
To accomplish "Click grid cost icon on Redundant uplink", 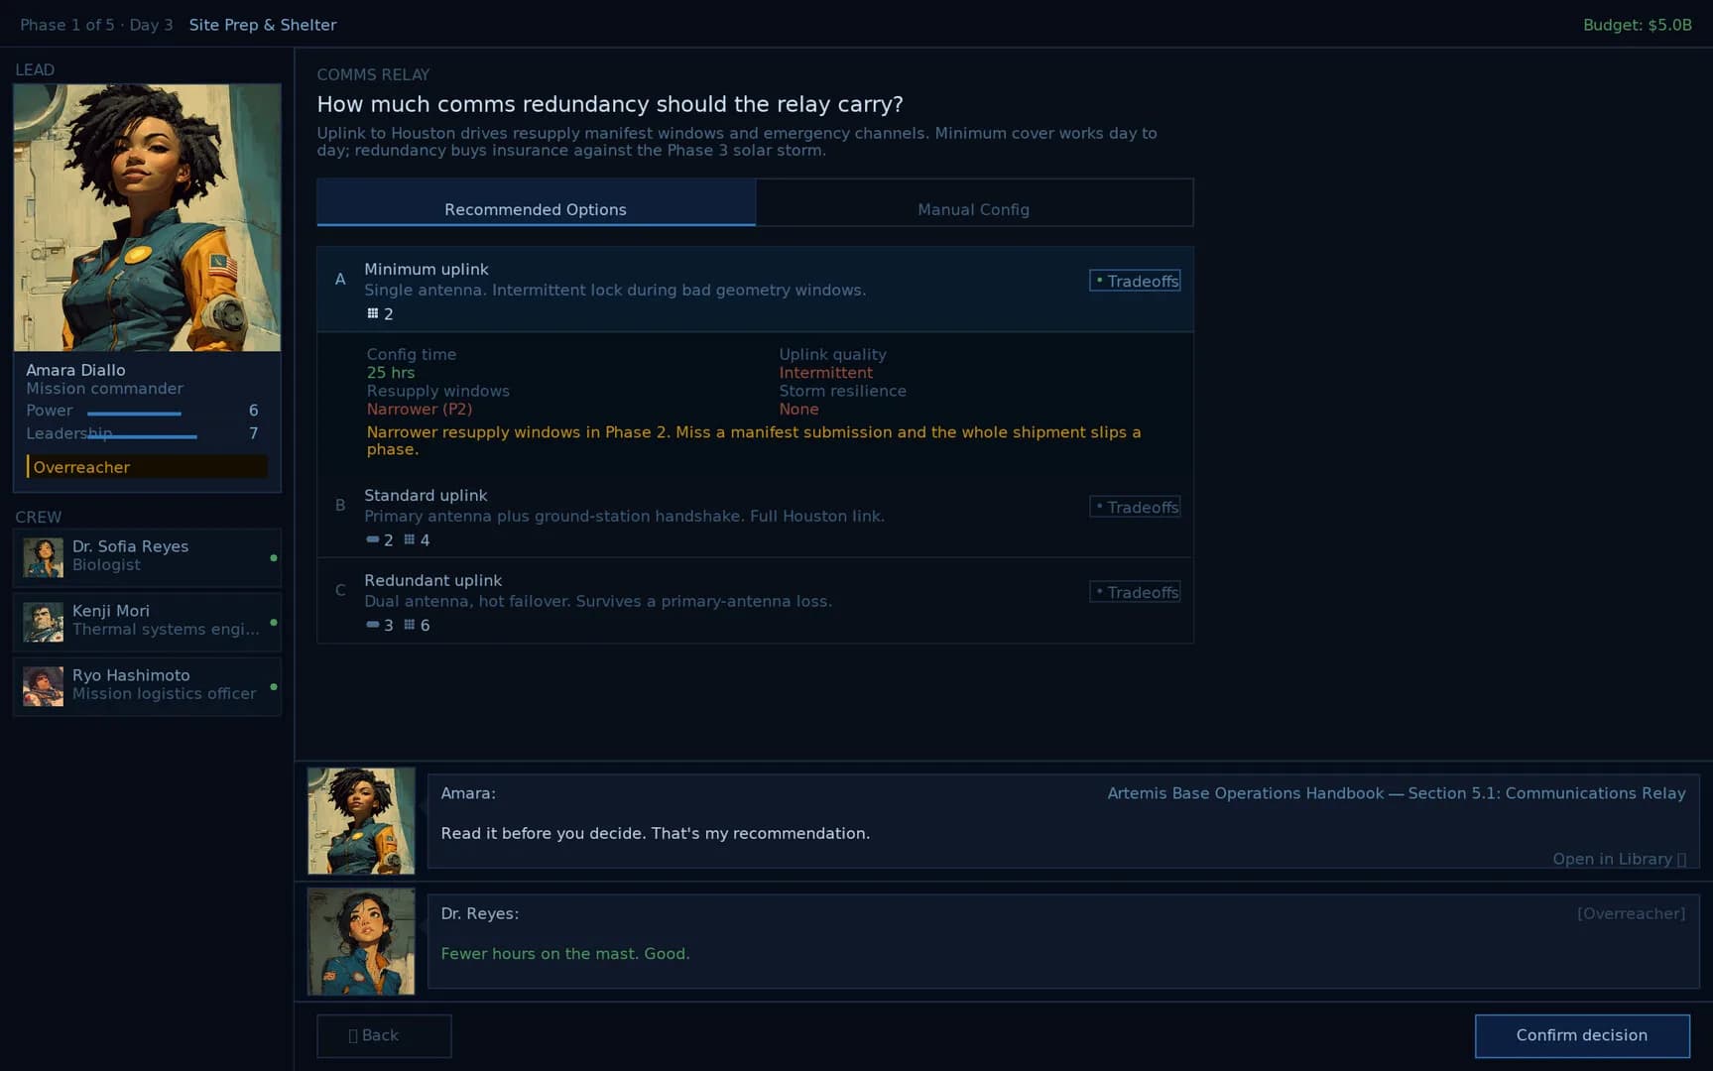I will tap(409, 625).
